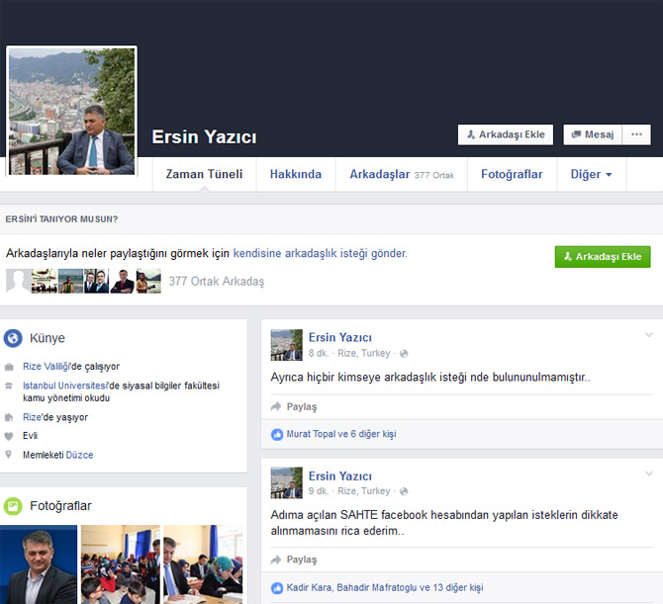Click the public globe icon on 8 dk. post
This screenshot has width=663, height=604.
click(404, 354)
